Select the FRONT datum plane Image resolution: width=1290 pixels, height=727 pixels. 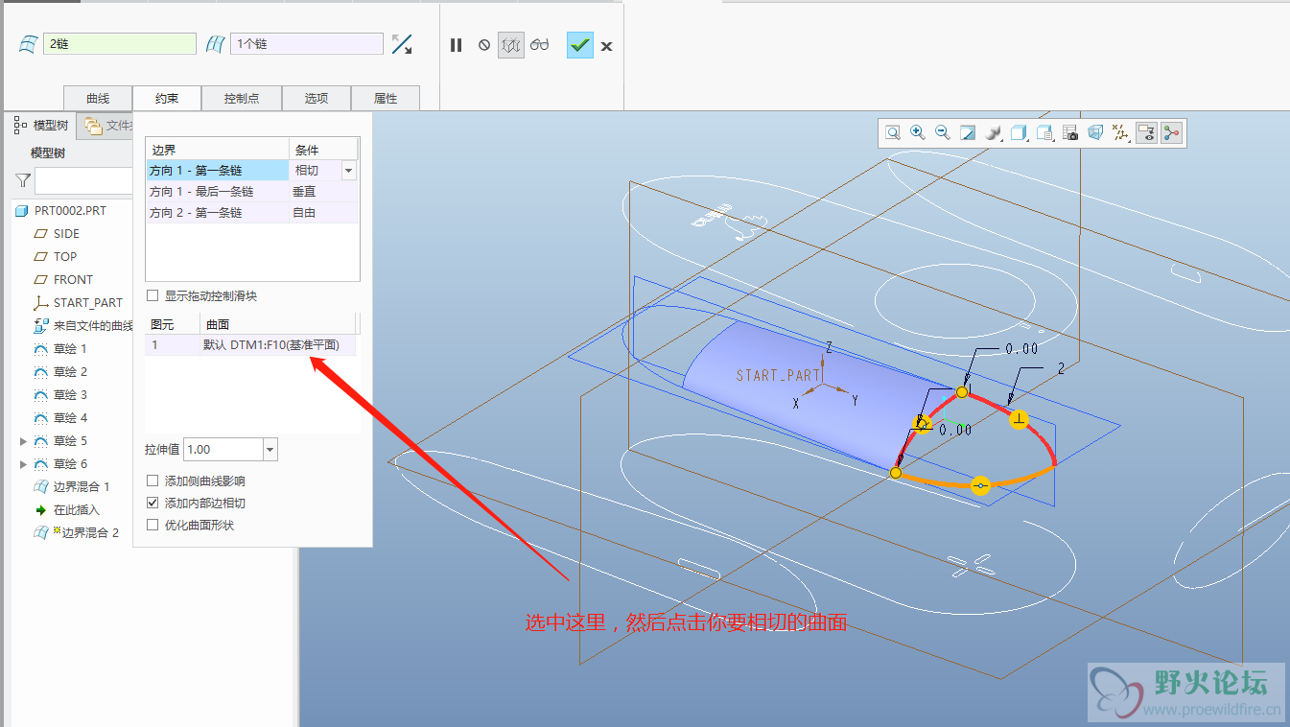(63, 279)
